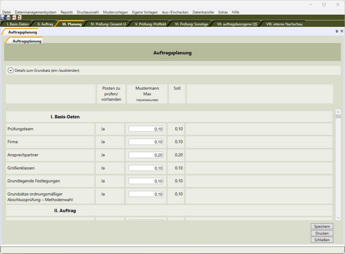Click the double red arrow documents icon
Viewport: 345px width, 254px height.
pos(19,17)
